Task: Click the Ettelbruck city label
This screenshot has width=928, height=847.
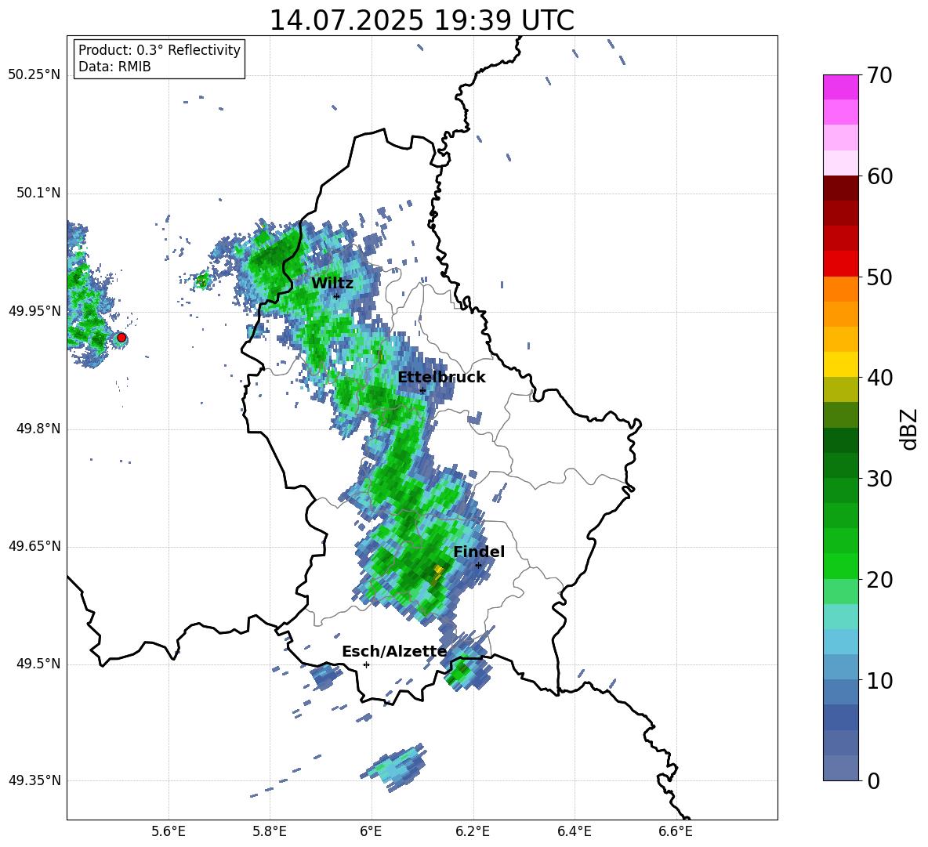Action: coord(441,377)
